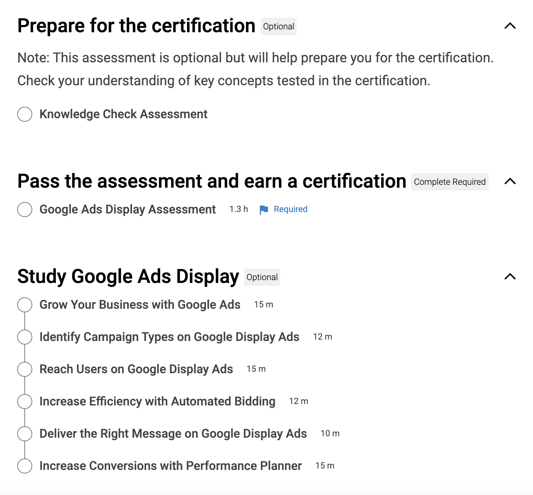Open the Google Ads Display Assessment
Viewport: 533px width, 495px height.
point(128,210)
